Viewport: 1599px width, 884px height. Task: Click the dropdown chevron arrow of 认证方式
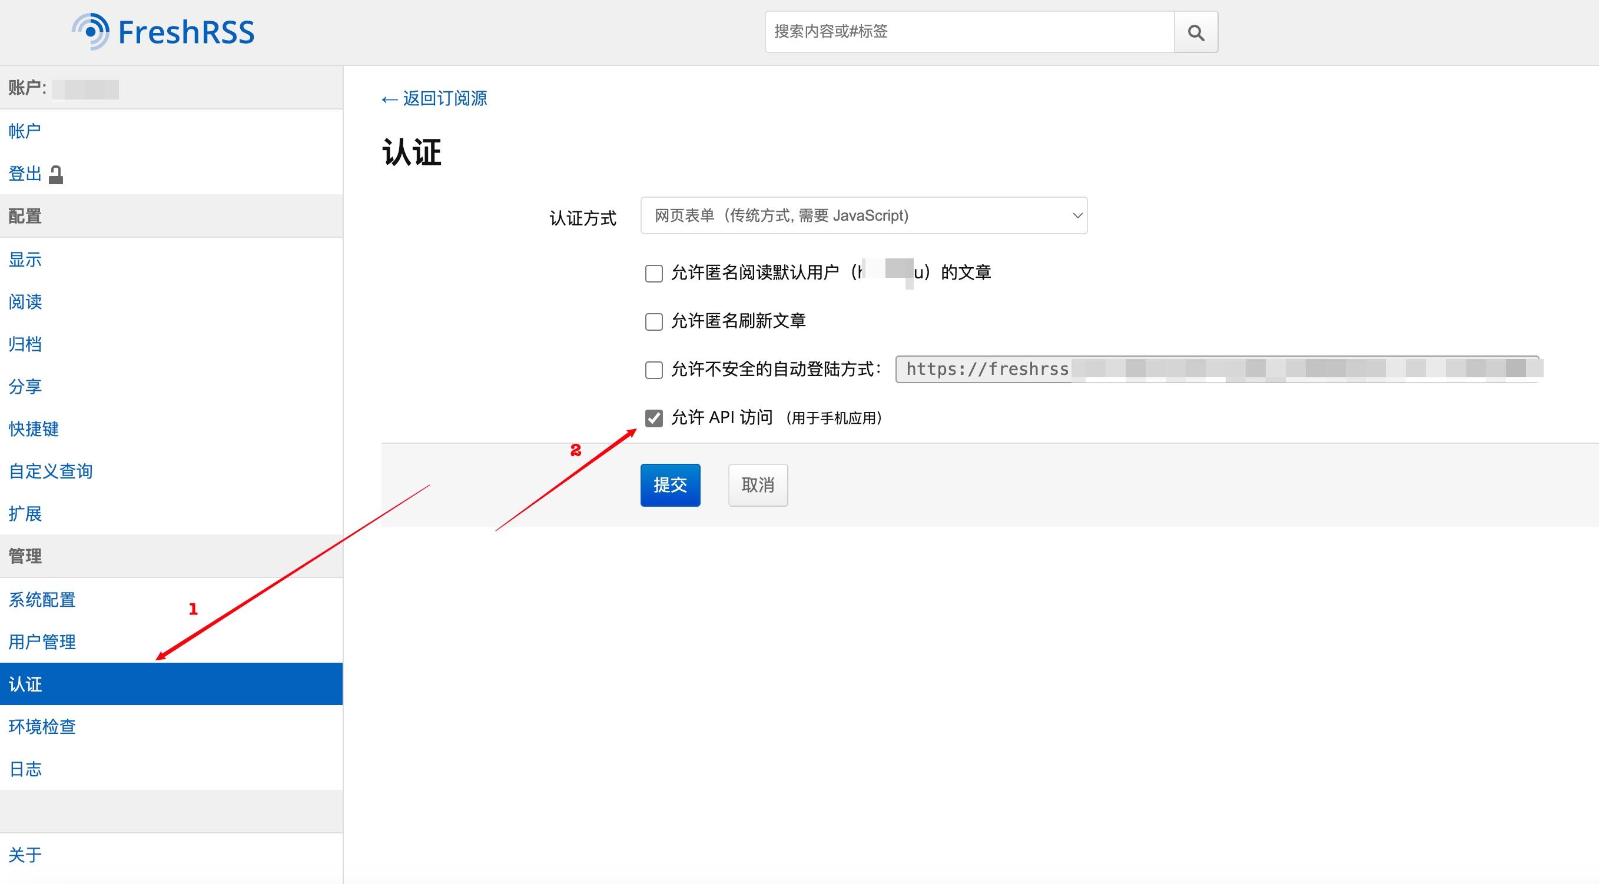[1077, 215]
